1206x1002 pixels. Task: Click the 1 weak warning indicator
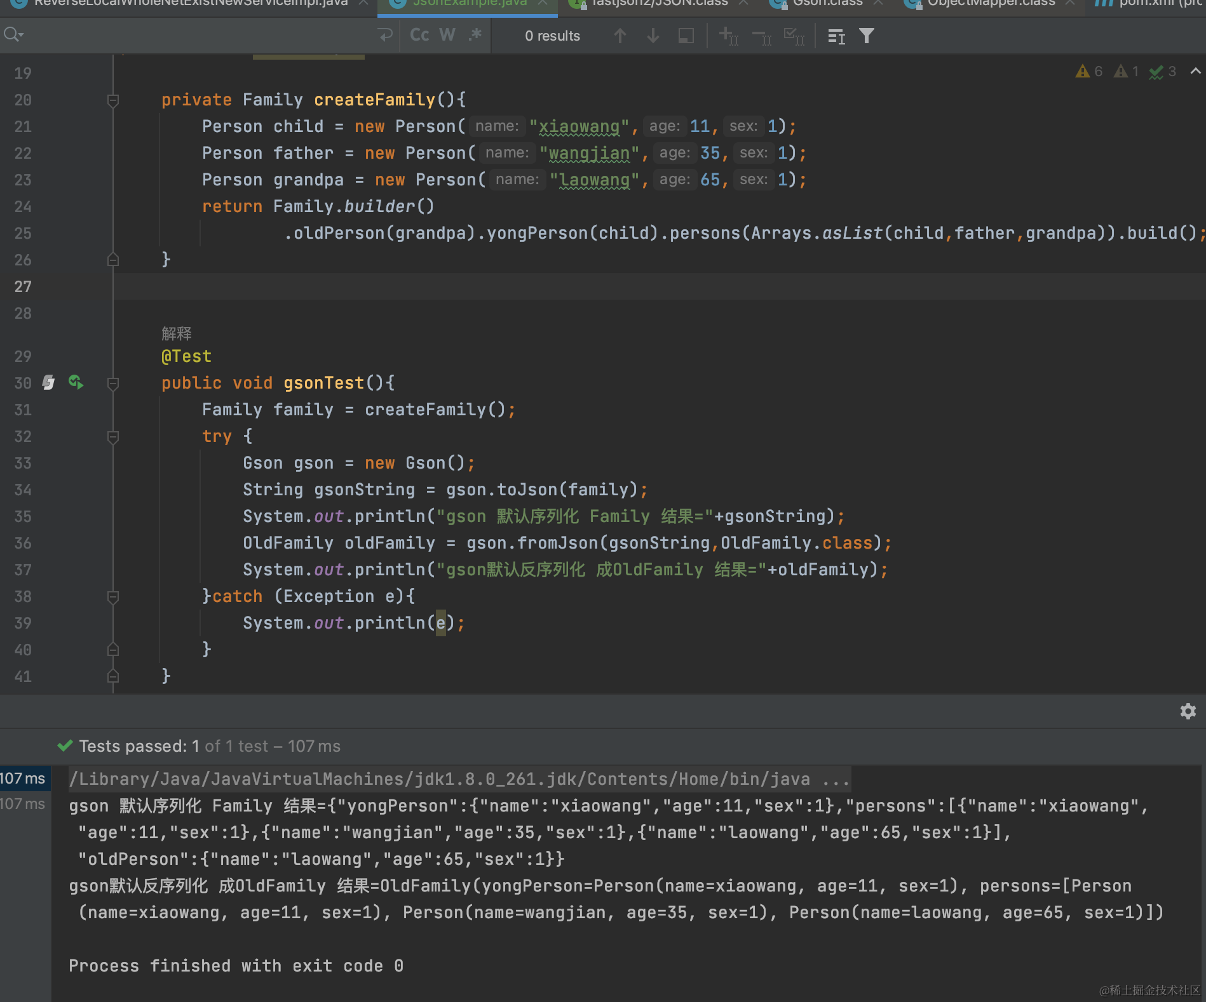pyautogui.click(x=1127, y=71)
